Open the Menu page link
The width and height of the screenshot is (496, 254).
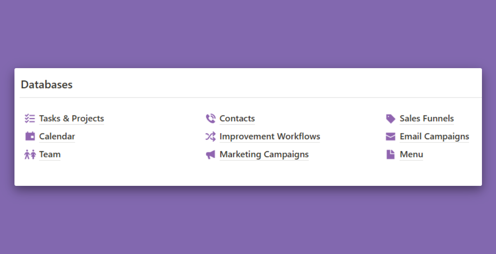pos(411,154)
